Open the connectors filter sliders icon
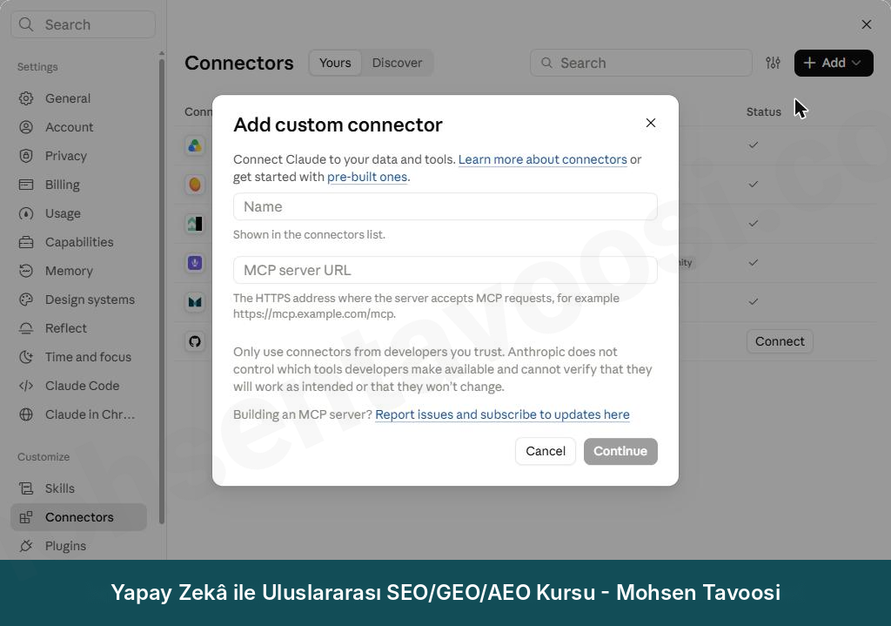This screenshot has width=891, height=626. pyautogui.click(x=773, y=63)
